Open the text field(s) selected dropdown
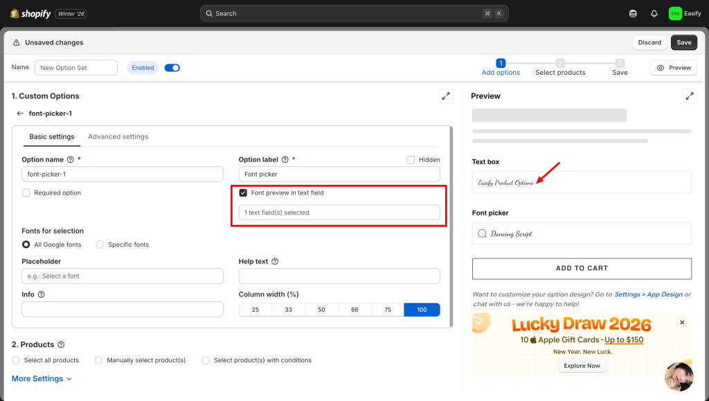This screenshot has height=401, width=709. click(339, 213)
